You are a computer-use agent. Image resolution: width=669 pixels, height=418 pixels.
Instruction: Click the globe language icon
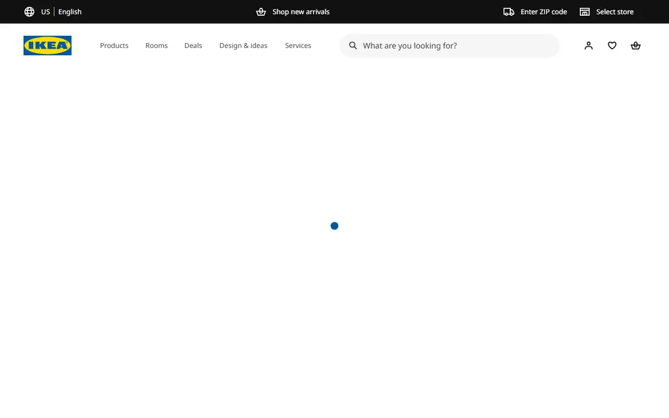coord(29,12)
